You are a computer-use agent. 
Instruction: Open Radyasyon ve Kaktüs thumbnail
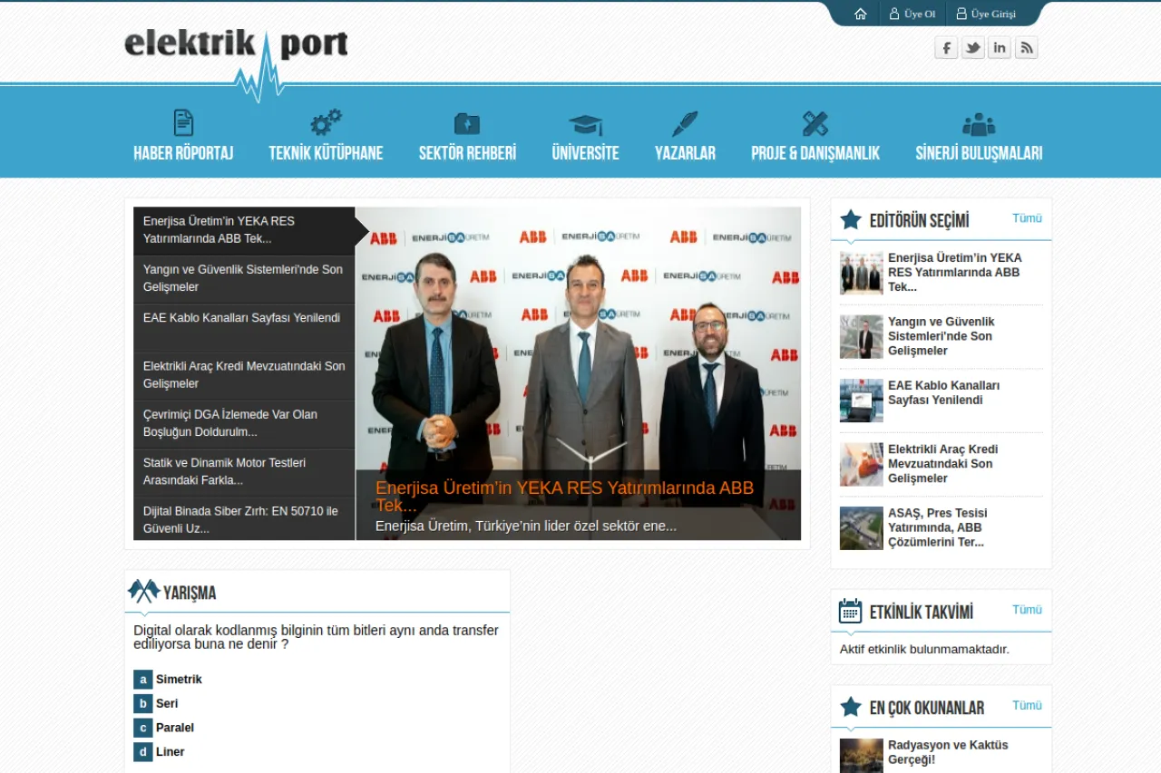pyautogui.click(x=861, y=756)
